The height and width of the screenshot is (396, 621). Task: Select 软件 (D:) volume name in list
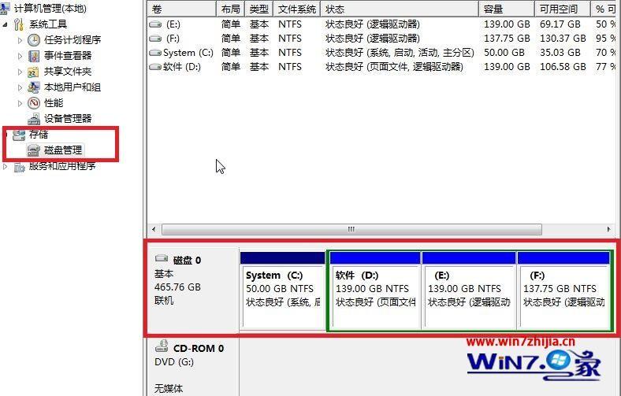coord(182,67)
